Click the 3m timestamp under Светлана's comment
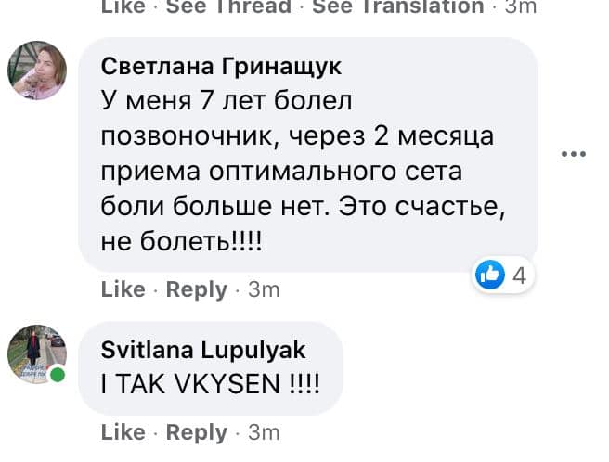 pyautogui.click(x=265, y=289)
